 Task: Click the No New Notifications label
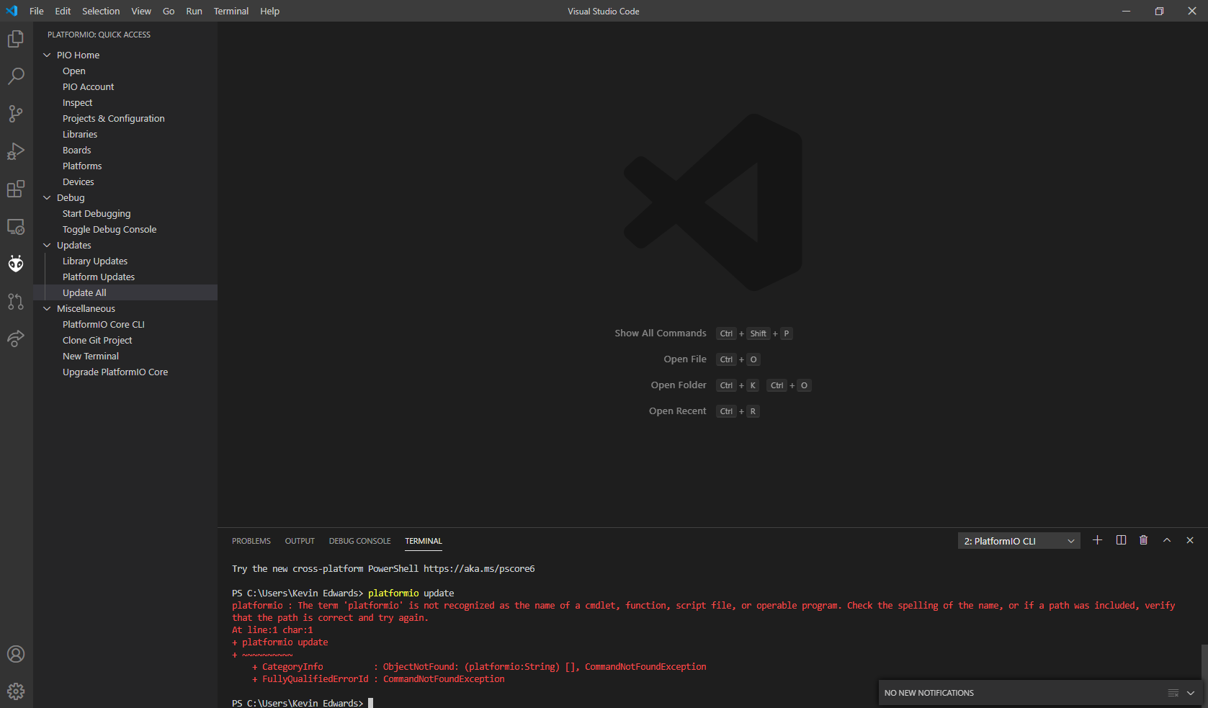929,693
